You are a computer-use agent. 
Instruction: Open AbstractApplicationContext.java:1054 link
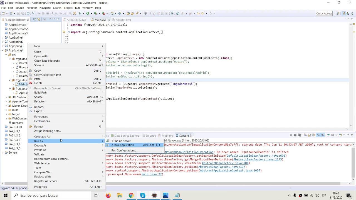230,171
